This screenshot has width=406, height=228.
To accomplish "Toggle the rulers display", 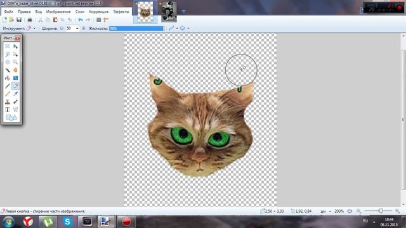I will (106, 20).
